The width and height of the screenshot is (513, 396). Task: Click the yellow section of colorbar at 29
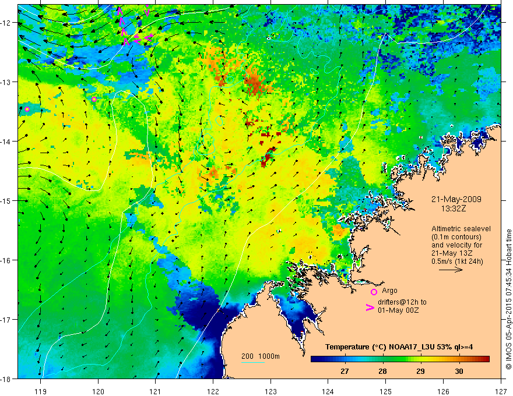pyautogui.click(x=421, y=359)
